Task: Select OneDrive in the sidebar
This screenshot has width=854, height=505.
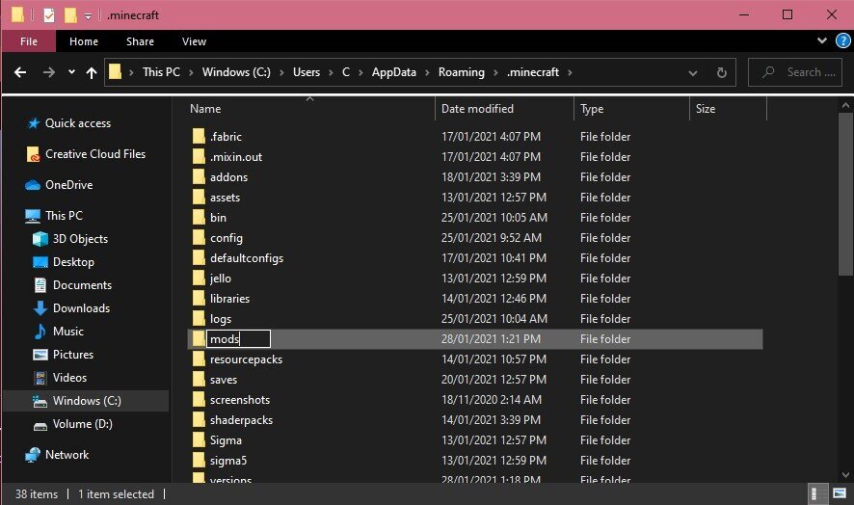Action: click(68, 185)
